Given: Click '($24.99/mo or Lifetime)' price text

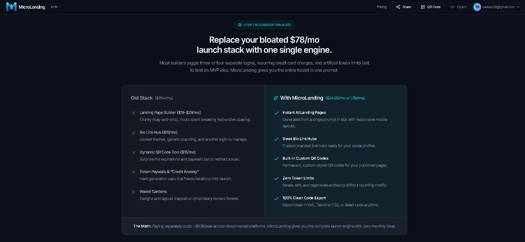Looking at the screenshot, I should pos(345,98).
